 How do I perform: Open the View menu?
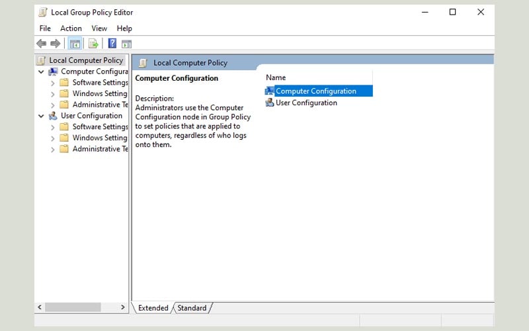[x=99, y=28]
